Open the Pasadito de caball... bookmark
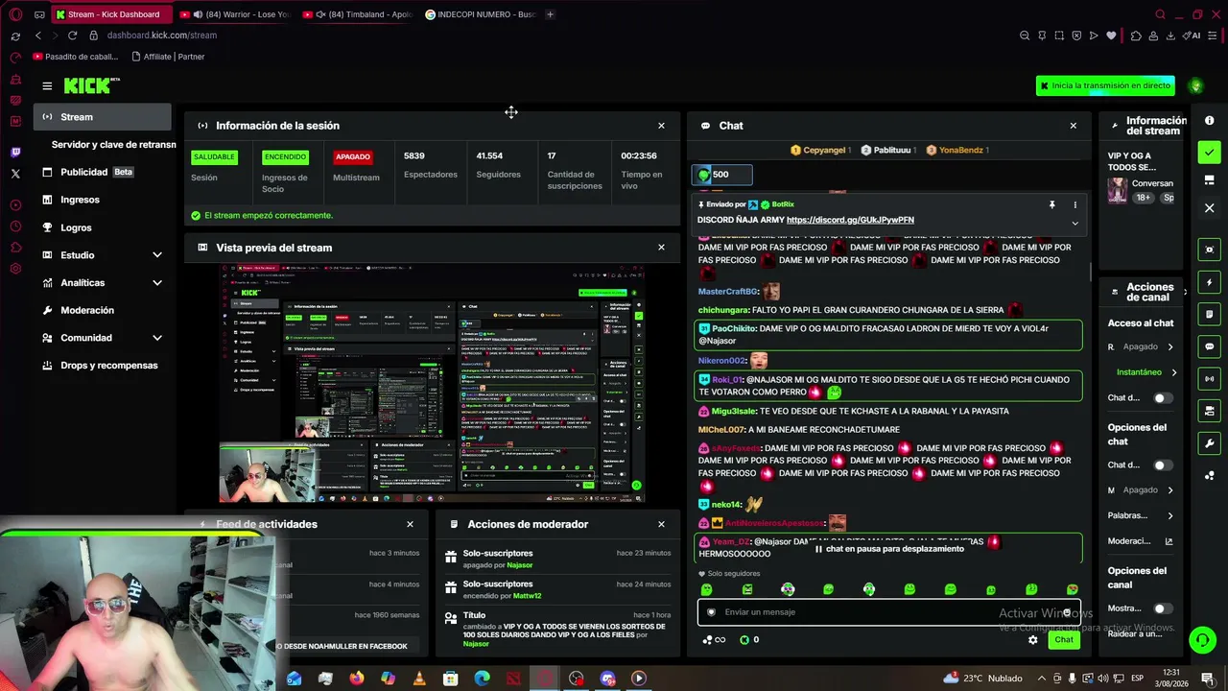1228x691 pixels. 75,57
